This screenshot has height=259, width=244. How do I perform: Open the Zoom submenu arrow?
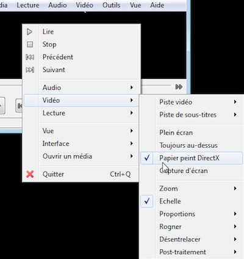click(235, 189)
